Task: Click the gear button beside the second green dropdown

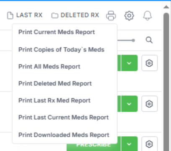Action: 150,104
